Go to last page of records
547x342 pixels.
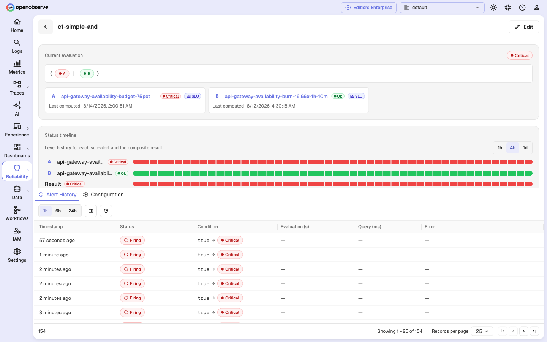tap(534, 331)
